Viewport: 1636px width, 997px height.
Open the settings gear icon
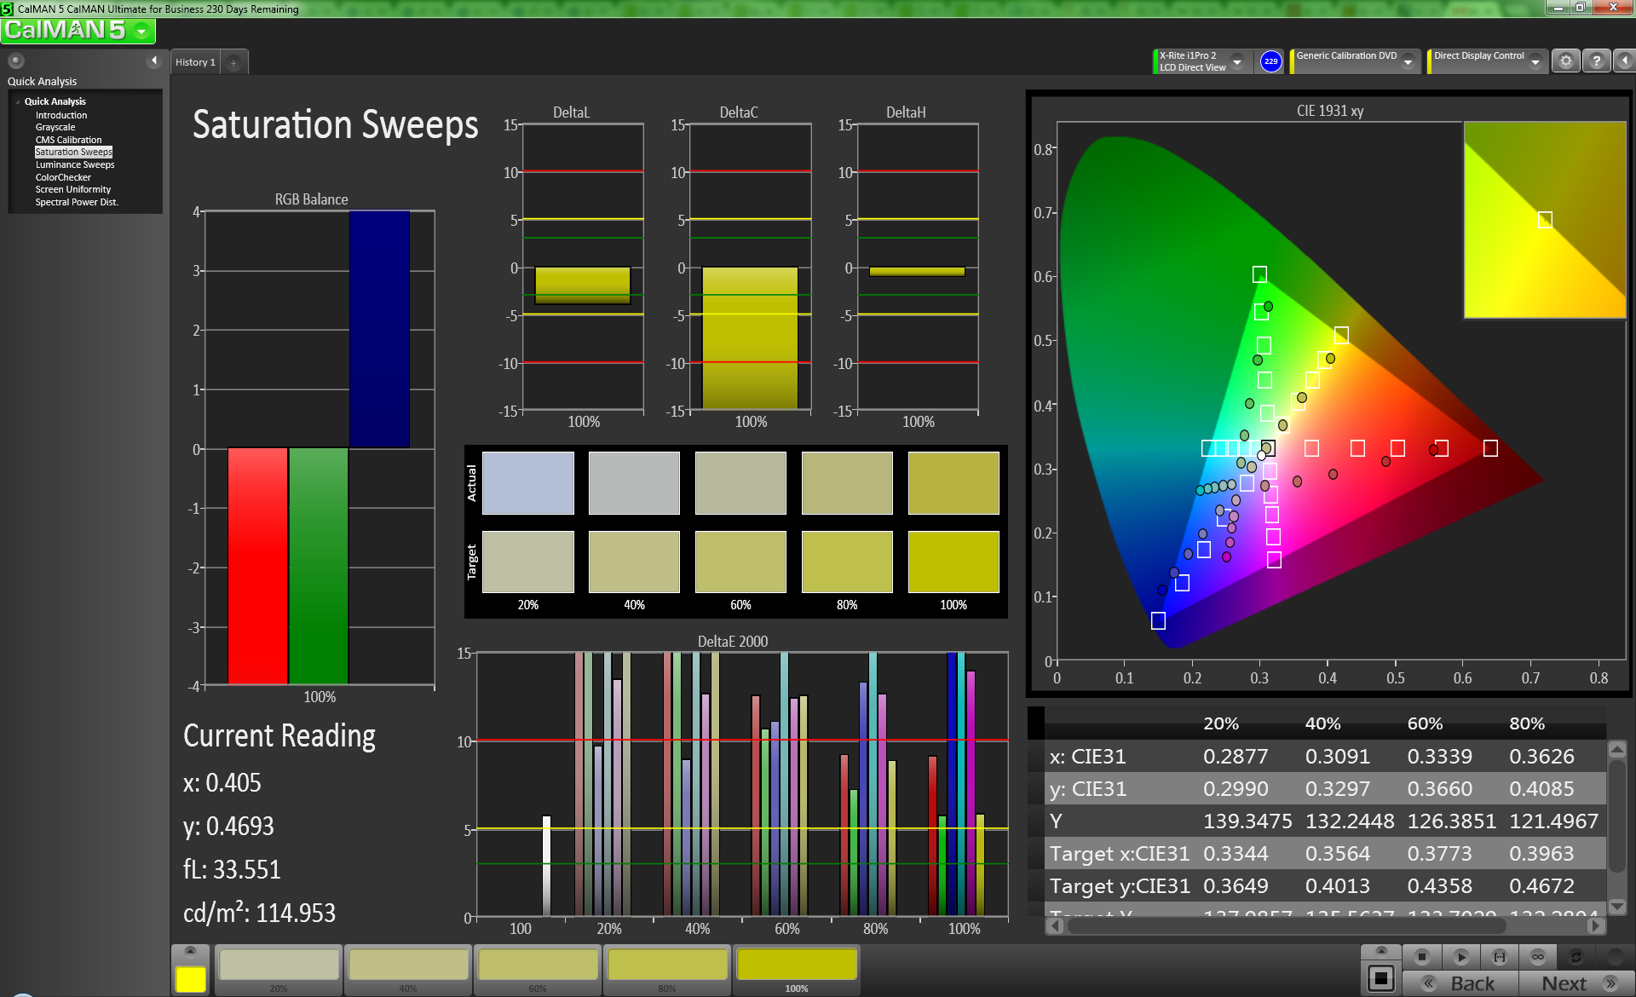pyautogui.click(x=1565, y=61)
